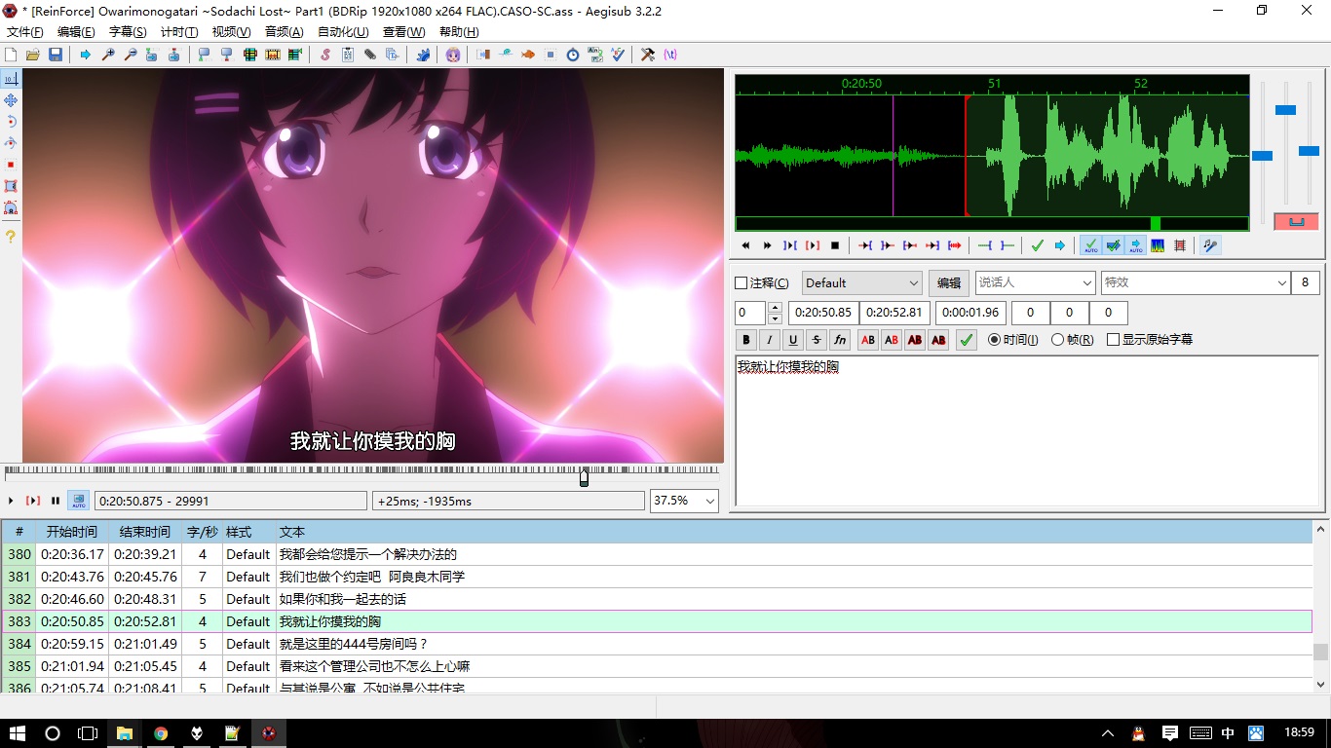The width and height of the screenshot is (1331, 748).
Task: Toggle auto-commit changes in audio toolbar
Action: coord(1091,245)
